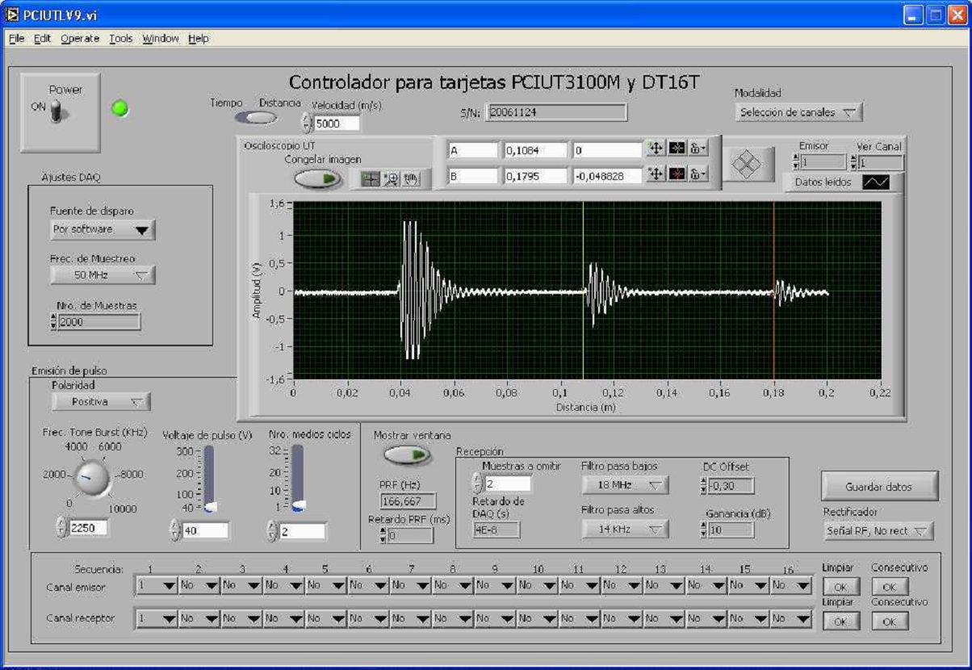Click the Voltaje de pulso vertical slider

coord(210,479)
